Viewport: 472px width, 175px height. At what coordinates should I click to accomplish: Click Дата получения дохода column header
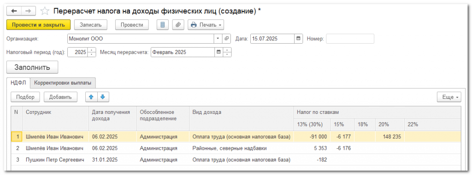(x=112, y=118)
